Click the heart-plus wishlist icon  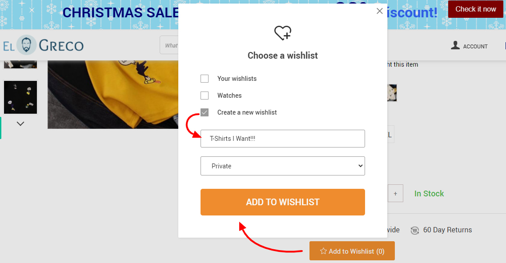point(283,33)
